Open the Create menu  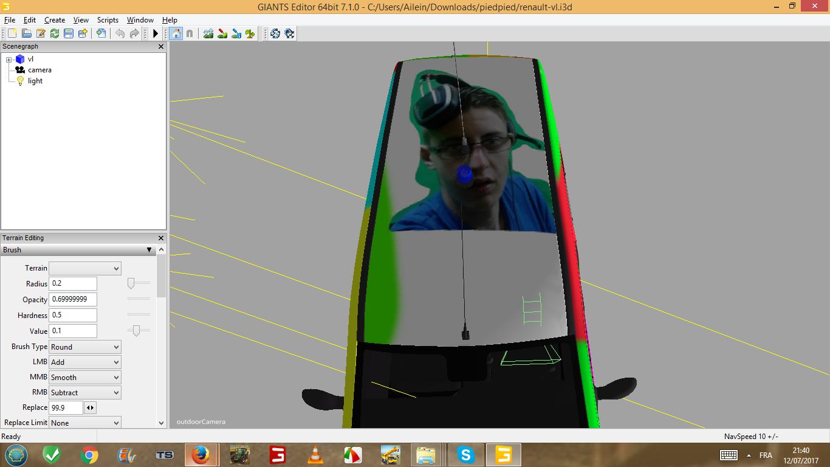(x=54, y=20)
